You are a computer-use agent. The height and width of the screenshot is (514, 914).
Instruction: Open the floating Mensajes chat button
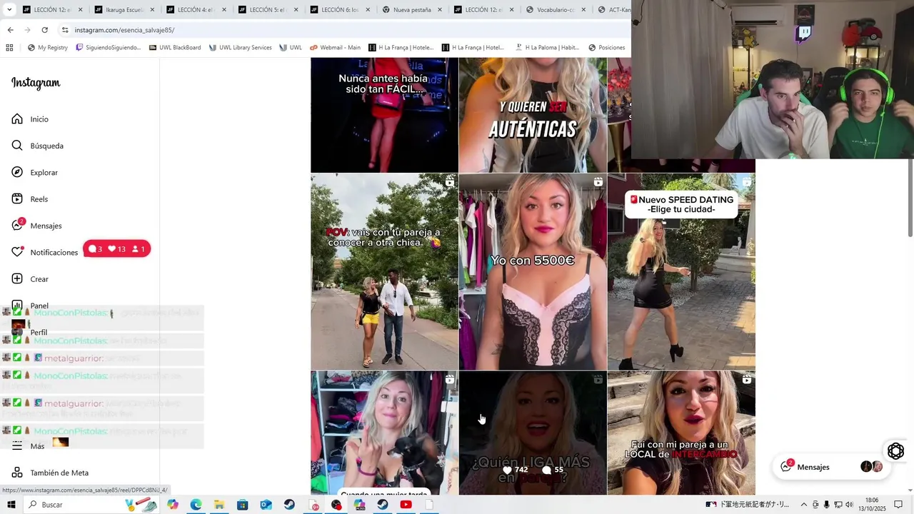click(x=832, y=467)
